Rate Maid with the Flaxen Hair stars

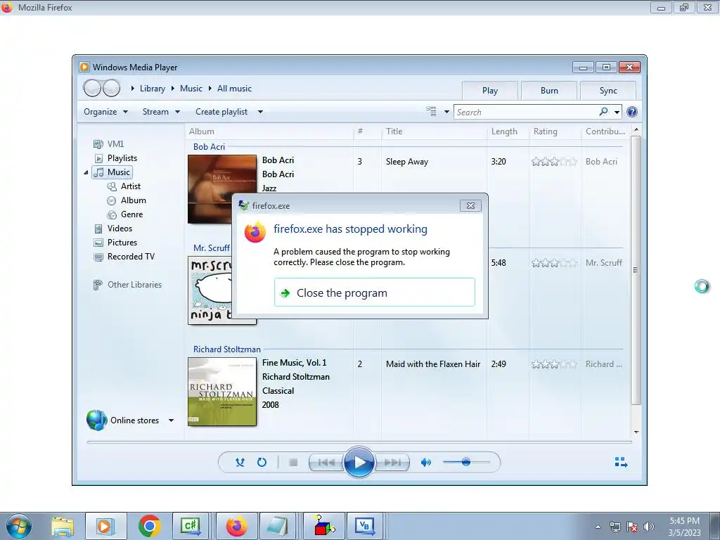click(554, 364)
